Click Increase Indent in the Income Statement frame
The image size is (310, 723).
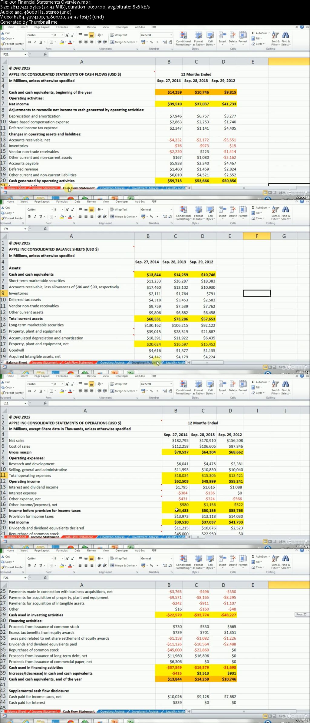(x=105, y=391)
